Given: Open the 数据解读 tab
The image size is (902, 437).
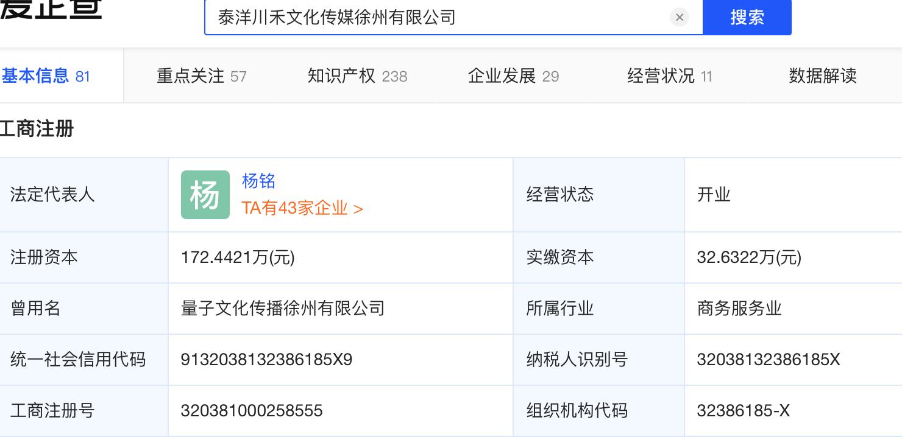Looking at the screenshot, I should coord(823,75).
